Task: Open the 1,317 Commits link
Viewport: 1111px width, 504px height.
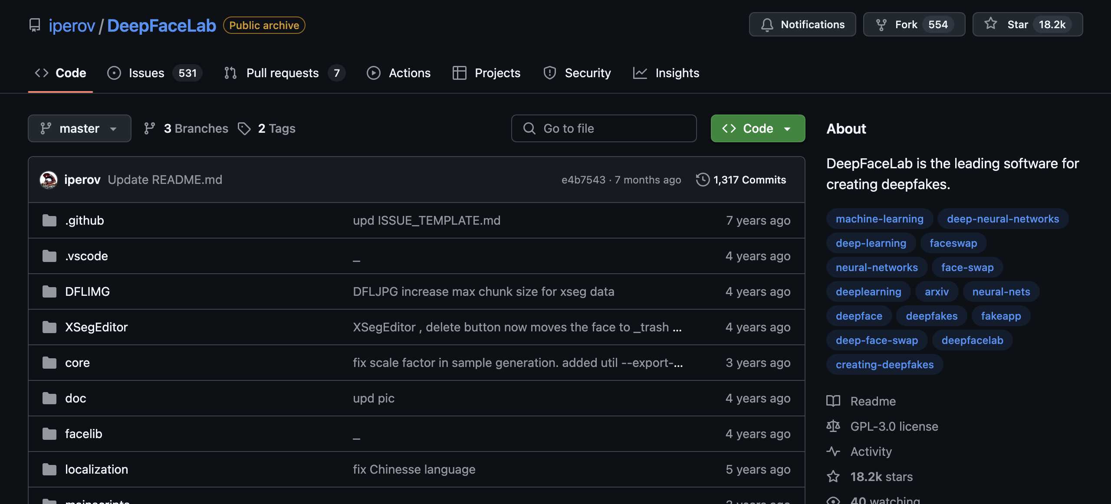Action: pyautogui.click(x=749, y=180)
